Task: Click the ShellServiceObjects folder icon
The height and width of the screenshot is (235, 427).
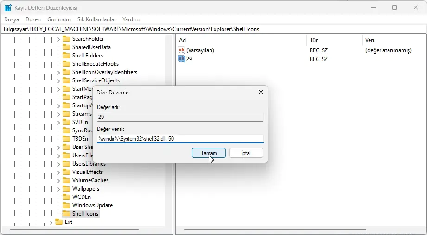Action: coord(66,80)
